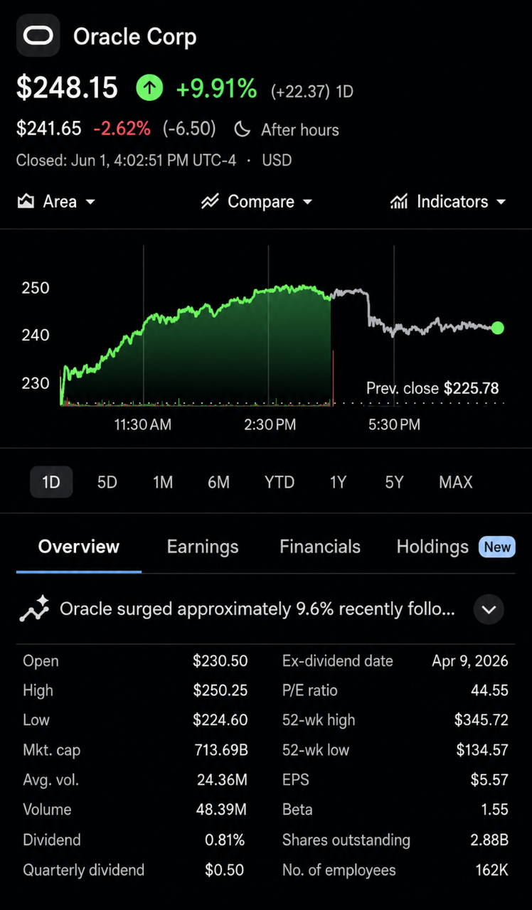
Task: Click the Mkt. cap value 713.69B
Action: 221,750
